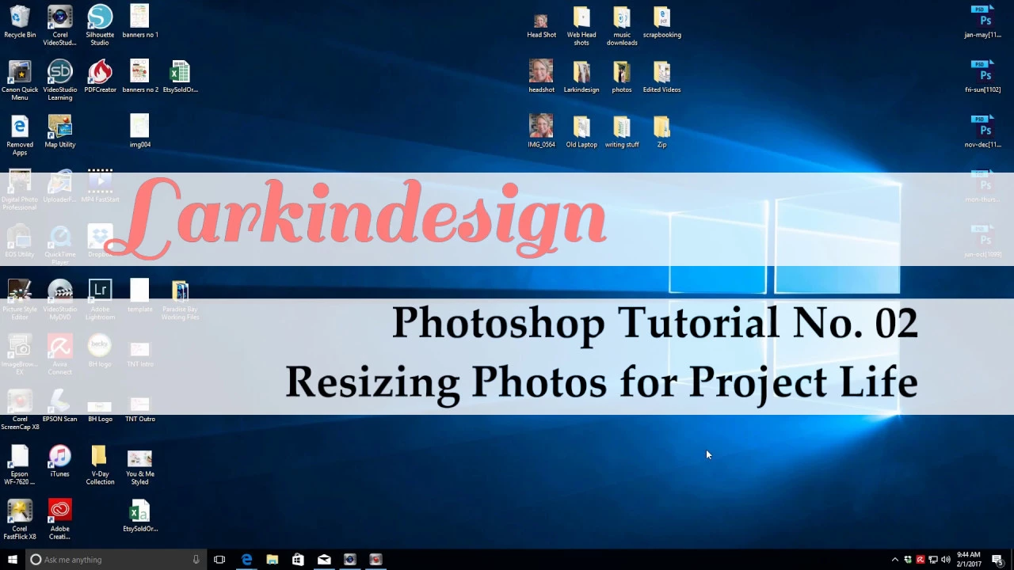The height and width of the screenshot is (570, 1014).
Task: Launch PDFCreator from the desktop
Action: pos(100,77)
